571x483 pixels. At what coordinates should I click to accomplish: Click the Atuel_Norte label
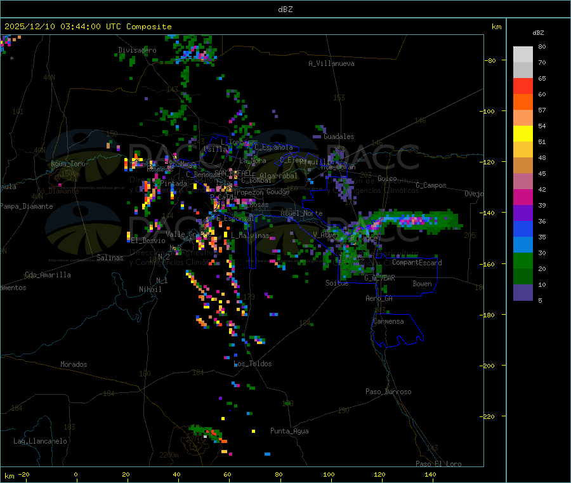(301, 213)
